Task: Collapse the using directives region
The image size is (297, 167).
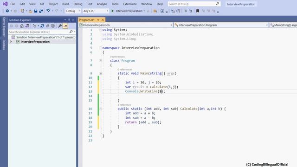Action: [101, 30]
